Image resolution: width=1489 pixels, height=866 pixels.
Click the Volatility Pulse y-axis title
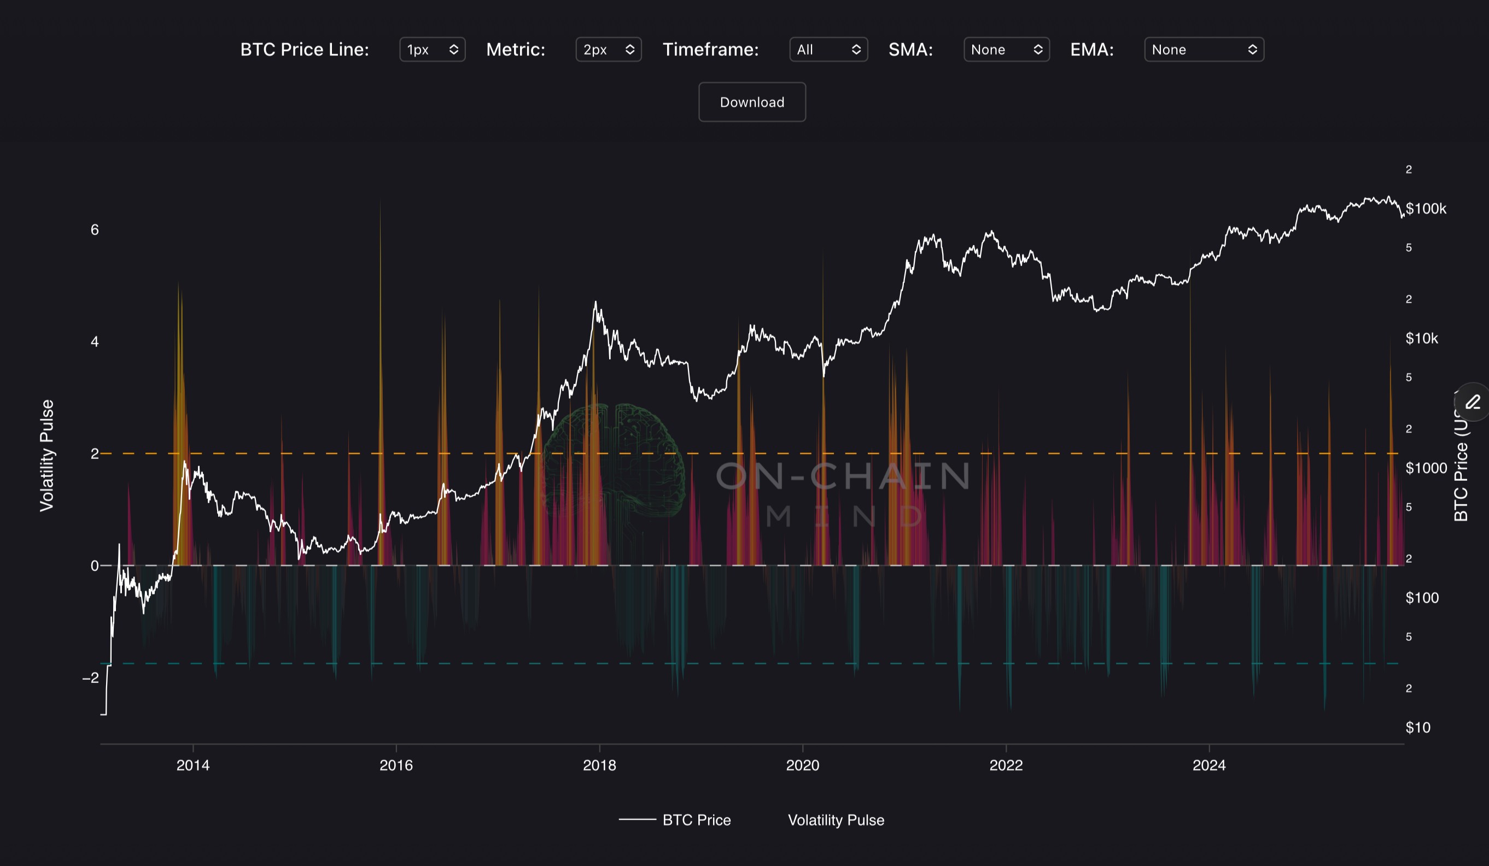[x=46, y=455]
